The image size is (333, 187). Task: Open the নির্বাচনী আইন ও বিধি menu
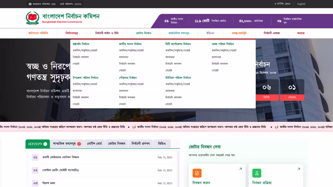[x=107, y=33]
